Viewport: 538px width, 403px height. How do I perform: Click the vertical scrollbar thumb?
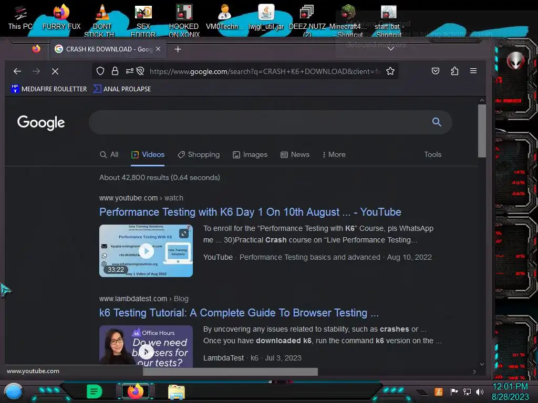point(482,131)
